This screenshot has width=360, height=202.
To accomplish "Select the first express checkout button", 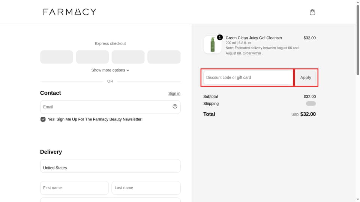I will (57, 57).
